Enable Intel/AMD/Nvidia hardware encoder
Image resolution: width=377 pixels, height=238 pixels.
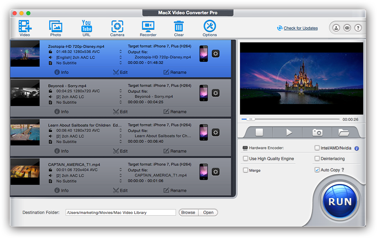coord(317,148)
